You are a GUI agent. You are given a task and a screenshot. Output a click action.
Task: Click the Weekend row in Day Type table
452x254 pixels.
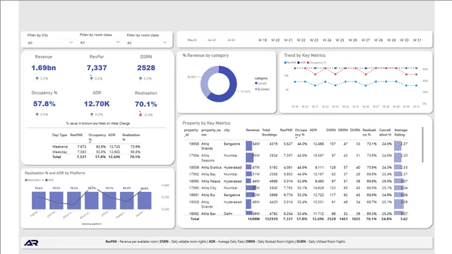[x=96, y=147]
